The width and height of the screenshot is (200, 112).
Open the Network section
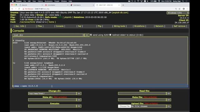(x=159, y=26)
